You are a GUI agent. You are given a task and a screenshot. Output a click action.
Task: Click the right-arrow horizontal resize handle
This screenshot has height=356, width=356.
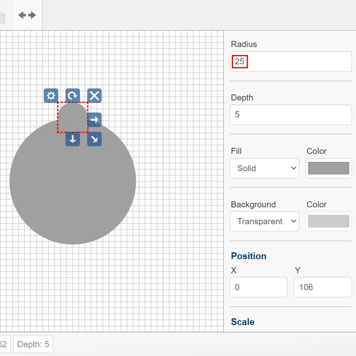[94, 120]
